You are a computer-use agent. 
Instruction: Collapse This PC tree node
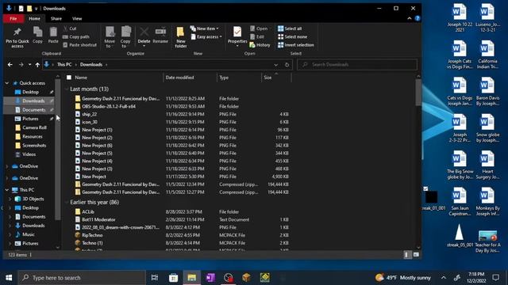(x=7, y=190)
